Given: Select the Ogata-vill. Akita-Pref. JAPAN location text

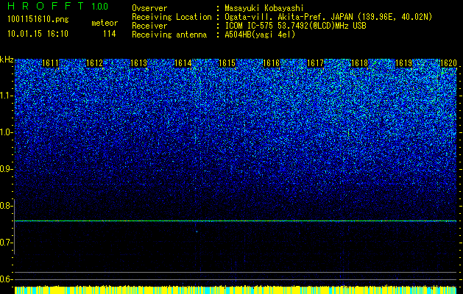Looking at the screenshot, I should 328,17.
